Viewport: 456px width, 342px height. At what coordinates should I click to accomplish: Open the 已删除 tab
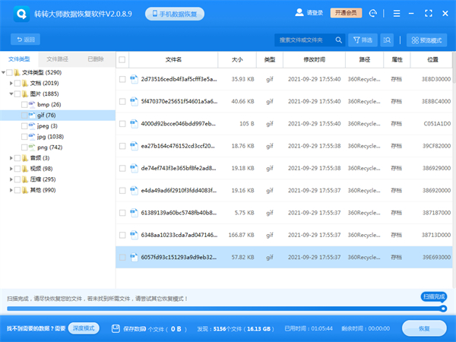pos(96,59)
